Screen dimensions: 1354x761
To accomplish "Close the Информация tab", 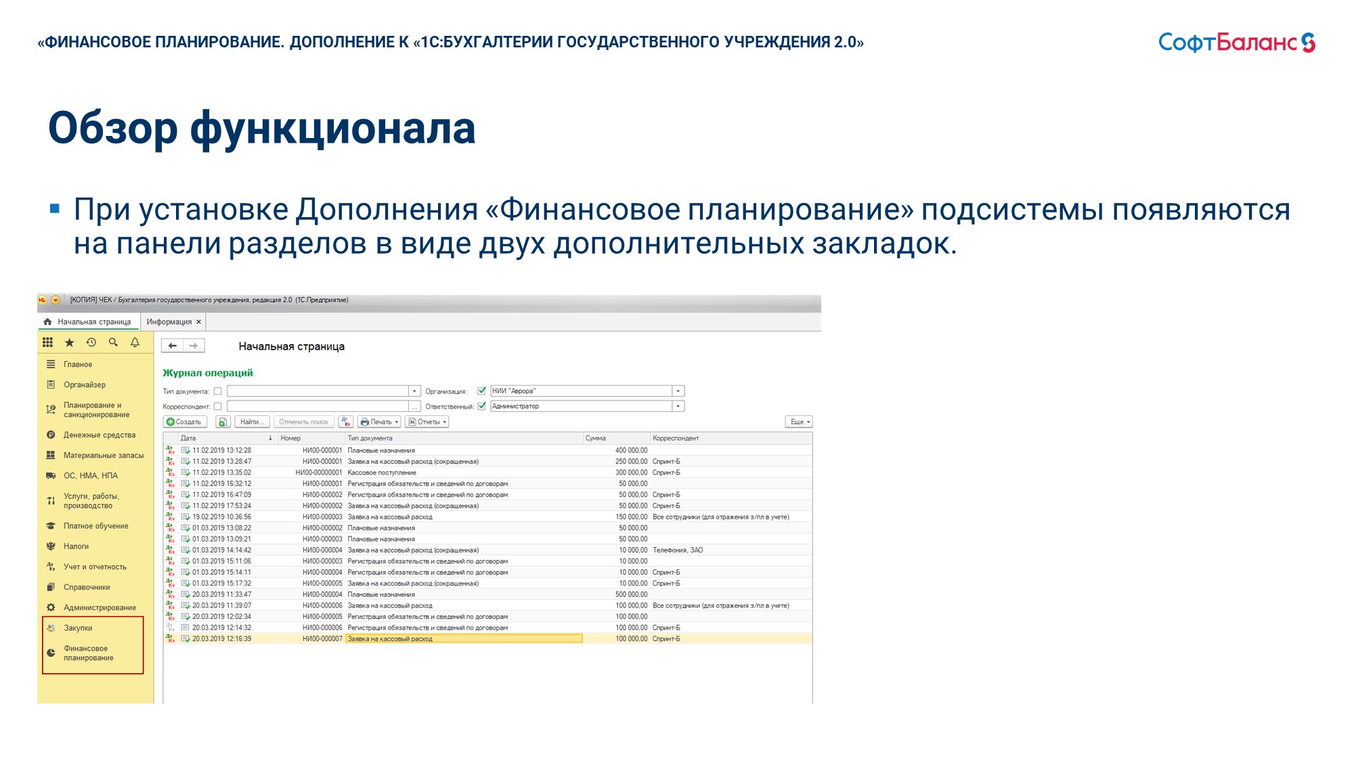I will tap(198, 322).
